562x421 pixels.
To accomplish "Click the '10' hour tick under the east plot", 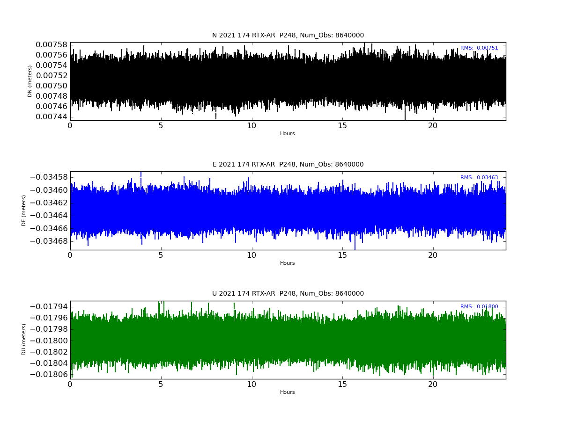I will click(x=251, y=255).
